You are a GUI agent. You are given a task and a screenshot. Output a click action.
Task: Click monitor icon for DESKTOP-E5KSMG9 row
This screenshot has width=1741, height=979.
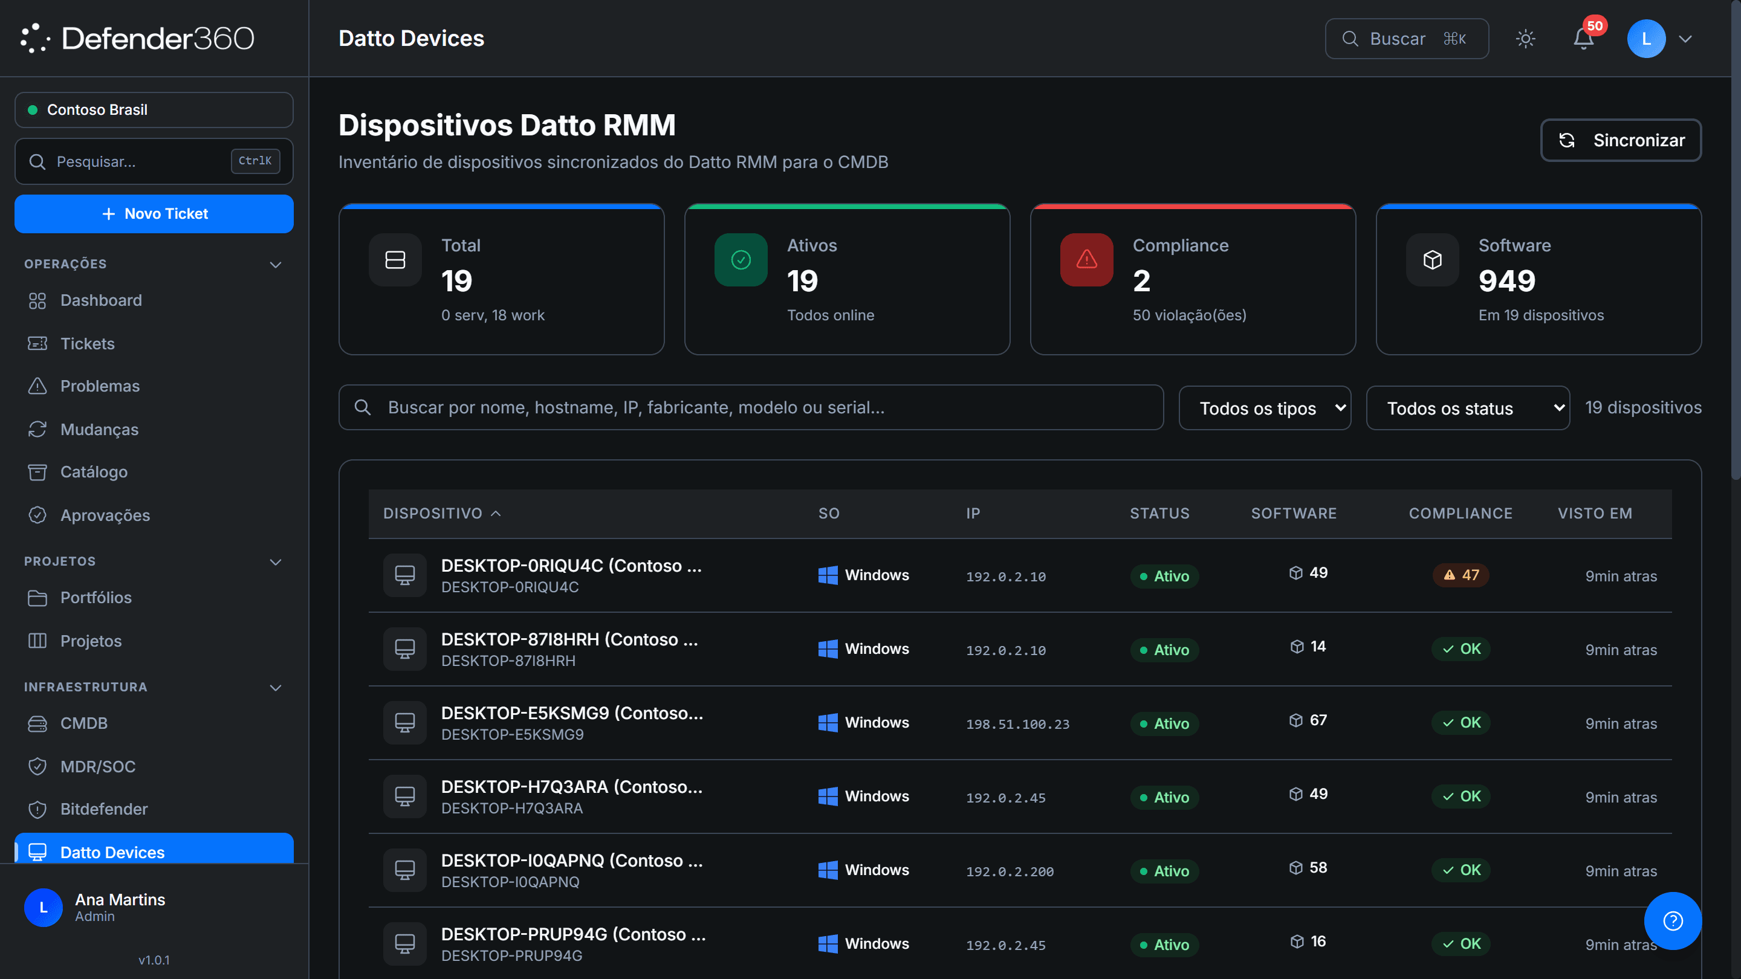click(405, 722)
